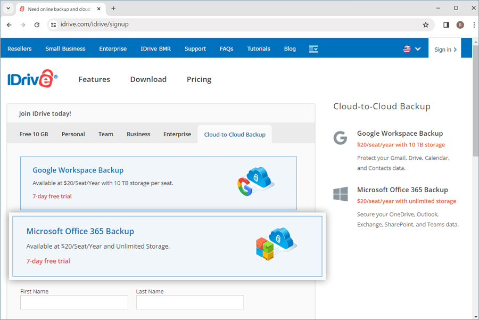Expand the language selector chevron
This screenshot has height=320, width=479.
pyautogui.click(x=418, y=49)
